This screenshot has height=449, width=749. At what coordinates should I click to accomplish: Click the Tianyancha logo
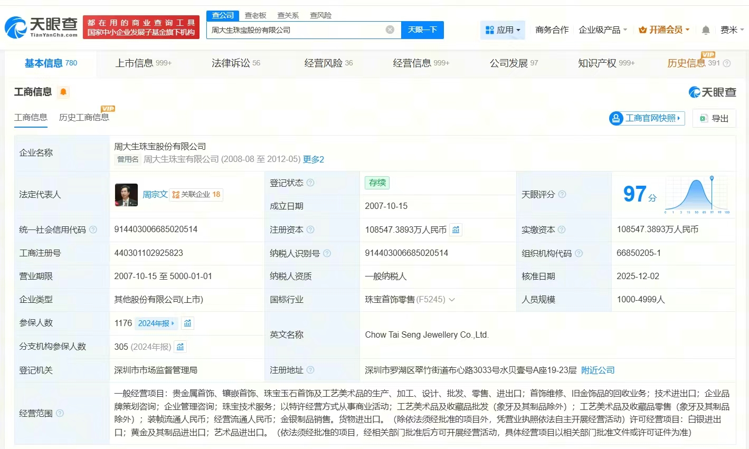point(41,27)
